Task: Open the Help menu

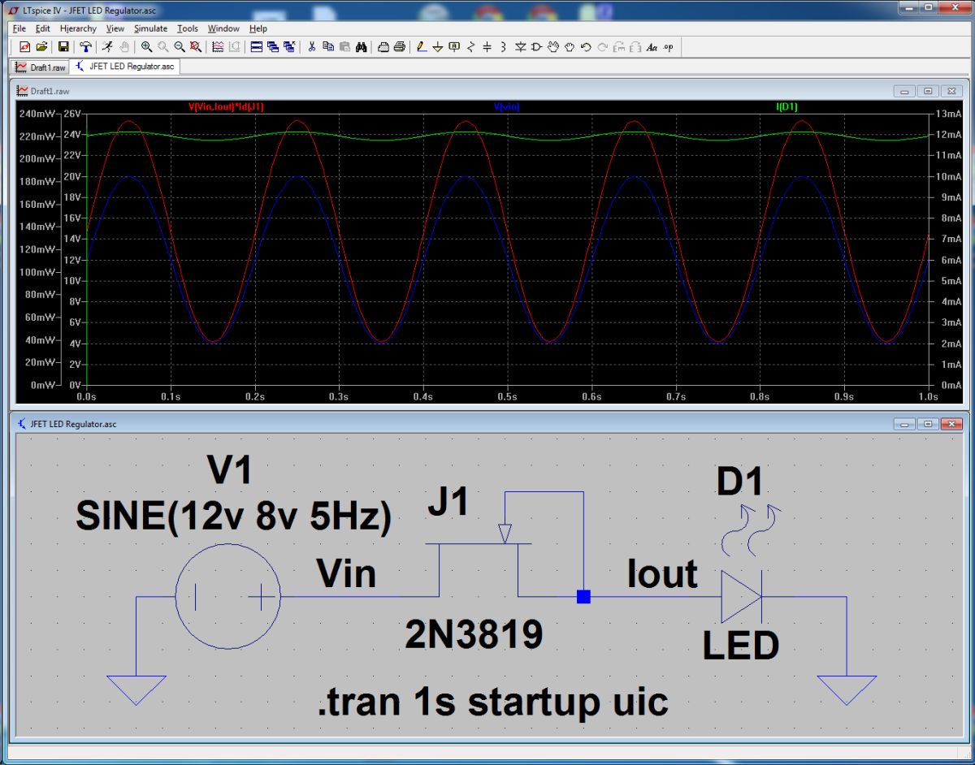Action: (x=258, y=28)
